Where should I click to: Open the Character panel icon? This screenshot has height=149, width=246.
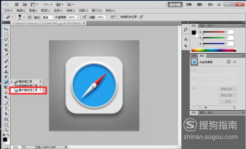point(186,39)
